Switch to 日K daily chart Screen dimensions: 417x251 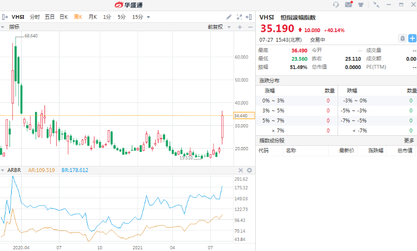[63, 17]
